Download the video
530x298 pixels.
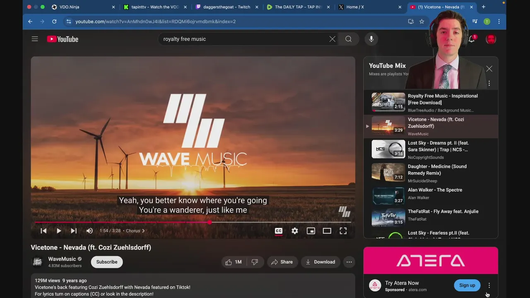320,262
